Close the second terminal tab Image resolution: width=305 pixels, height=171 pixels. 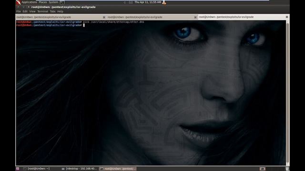click(x=195, y=17)
